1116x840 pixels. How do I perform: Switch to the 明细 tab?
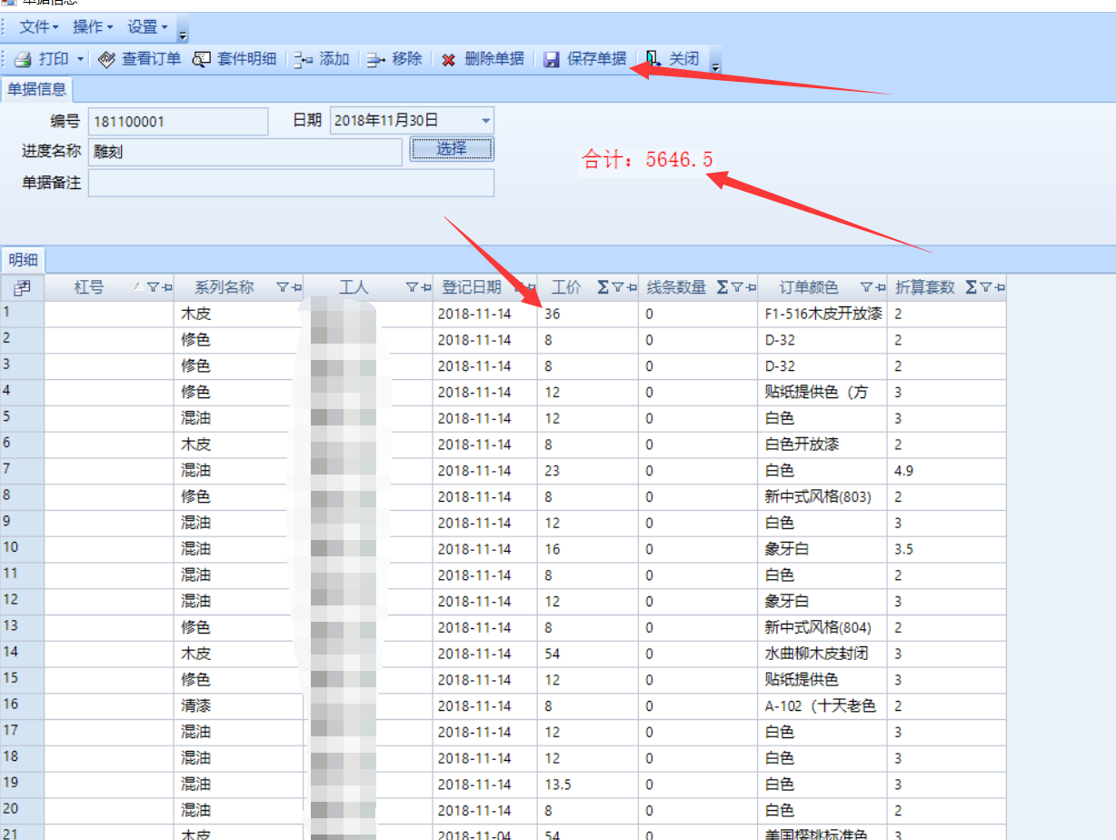pyautogui.click(x=23, y=260)
